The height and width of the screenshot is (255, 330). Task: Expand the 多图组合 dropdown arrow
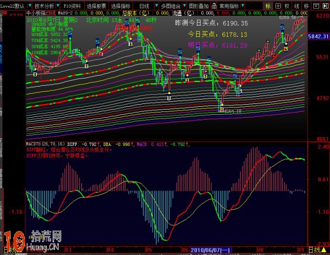[185, 6]
